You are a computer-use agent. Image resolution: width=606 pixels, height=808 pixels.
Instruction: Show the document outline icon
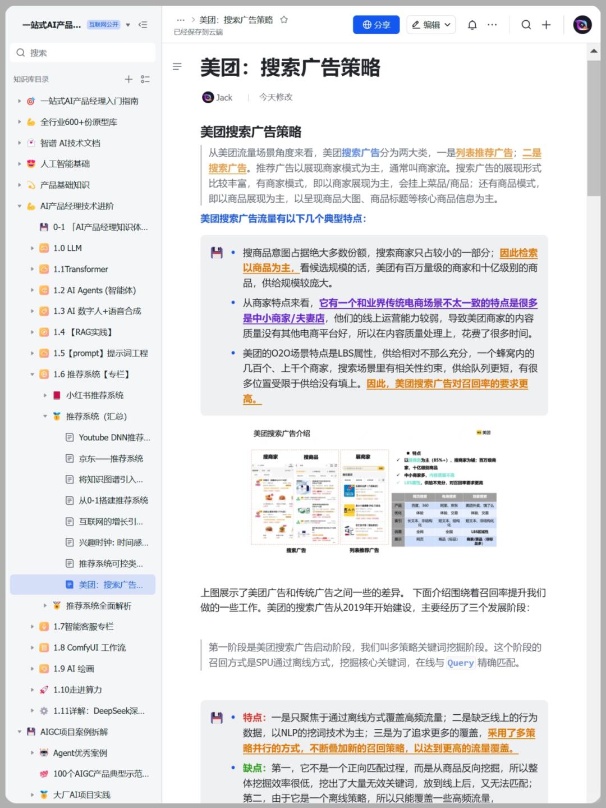pyautogui.click(x=177, y=67)
